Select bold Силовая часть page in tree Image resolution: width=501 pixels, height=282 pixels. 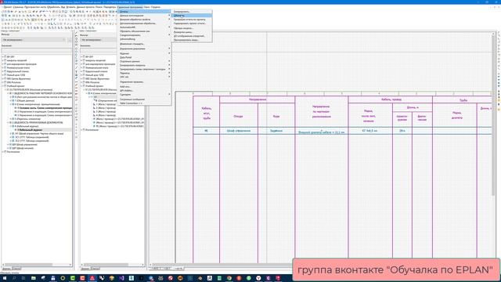[45, 108]
